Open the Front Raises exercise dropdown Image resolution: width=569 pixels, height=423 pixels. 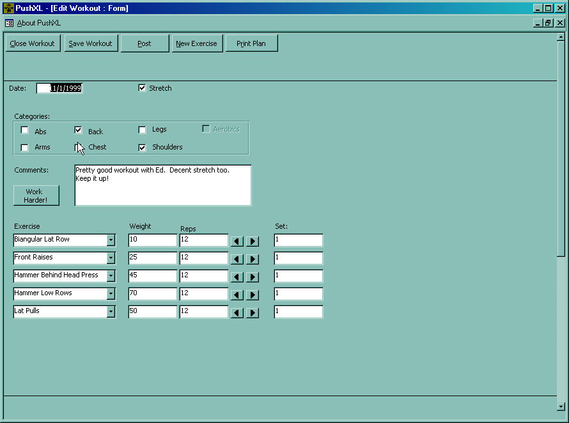click(x=111, y=258)
